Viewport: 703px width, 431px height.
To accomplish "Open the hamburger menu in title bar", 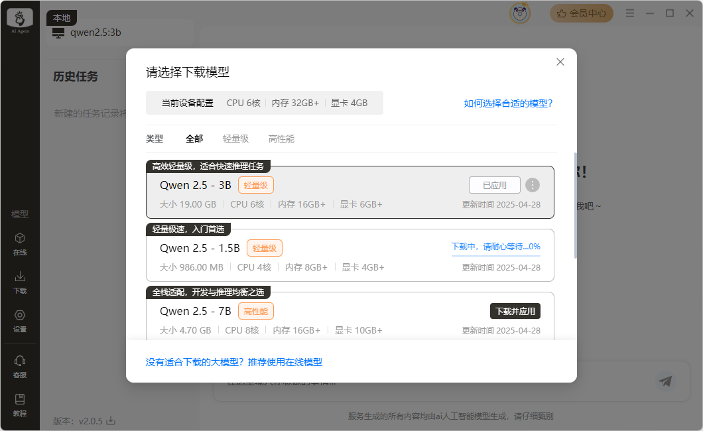I will click(x=630, y=13).
